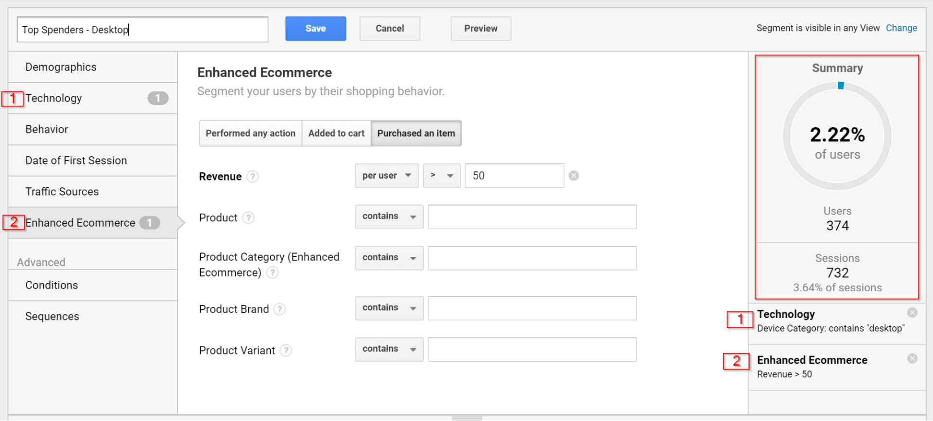Save the segment
The image size is (933, 421).
click(x=315, y=29)
